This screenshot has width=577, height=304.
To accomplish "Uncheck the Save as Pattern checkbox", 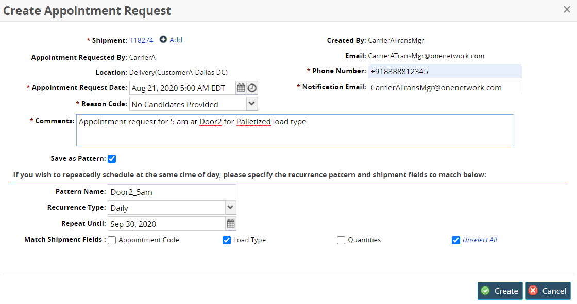I will (112, 159).
